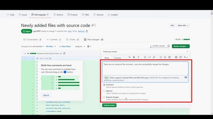
Task: Open the Insights tab
Action: coord(113,15)
